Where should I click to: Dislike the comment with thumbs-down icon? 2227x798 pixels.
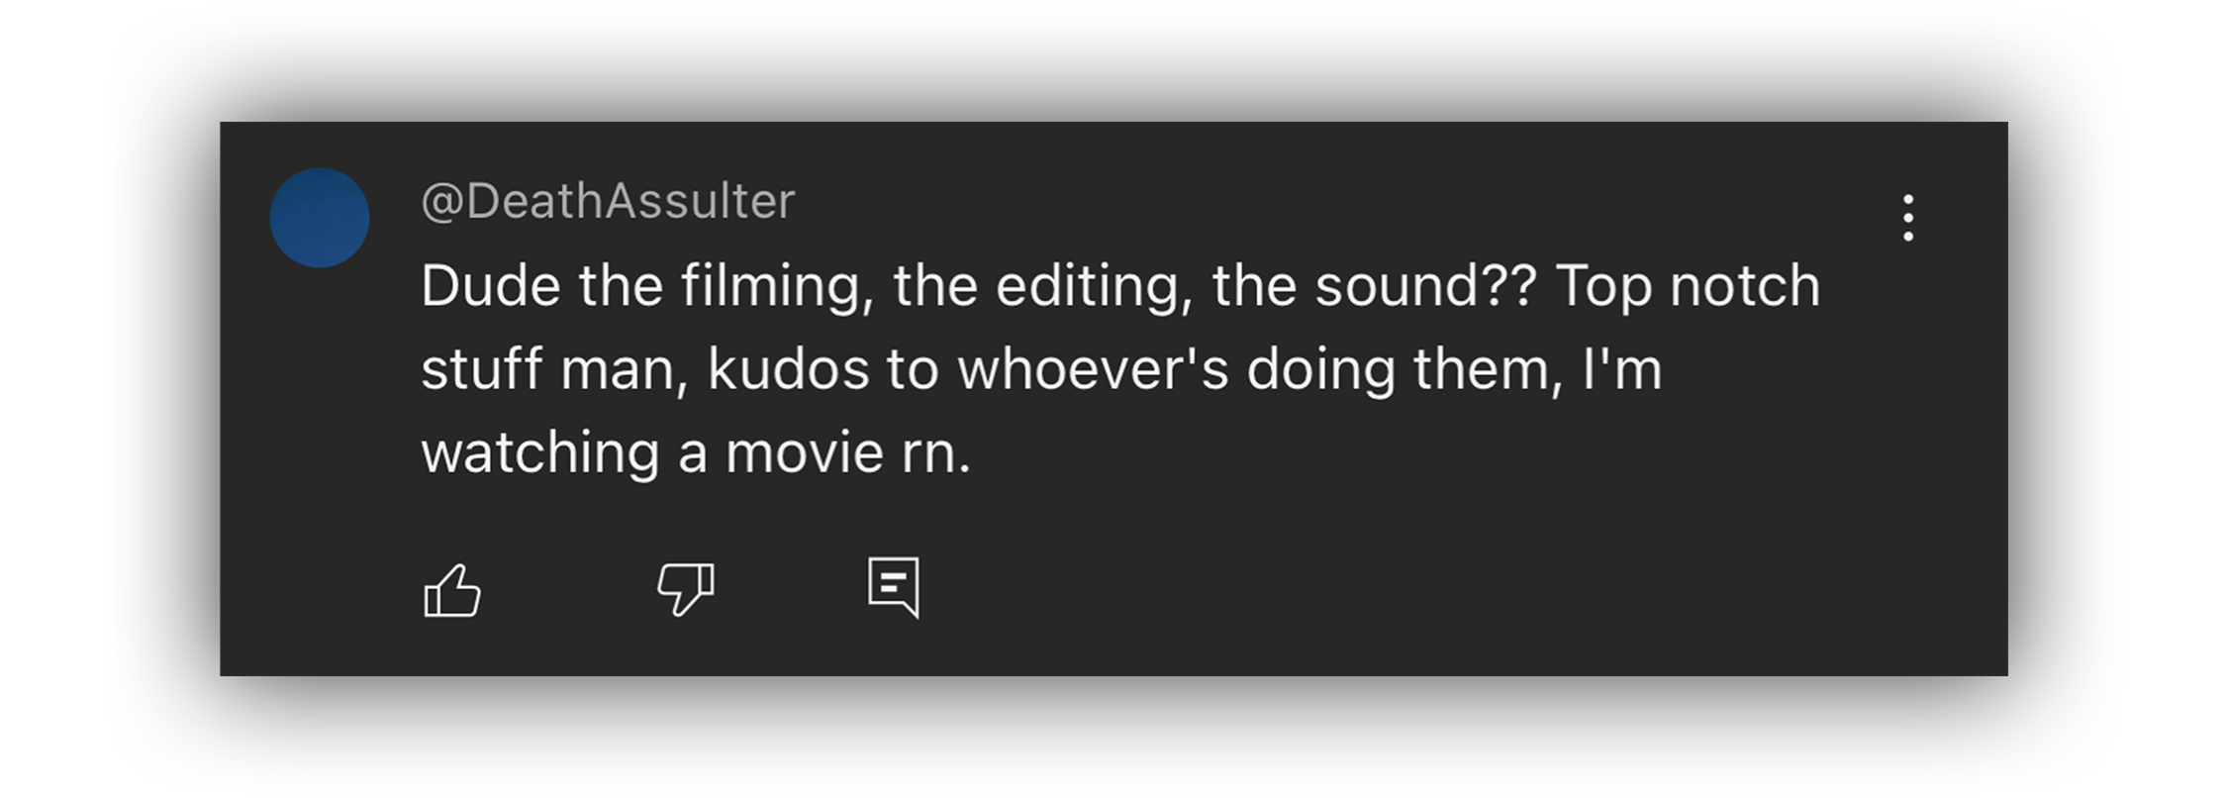tap(685, 590)
